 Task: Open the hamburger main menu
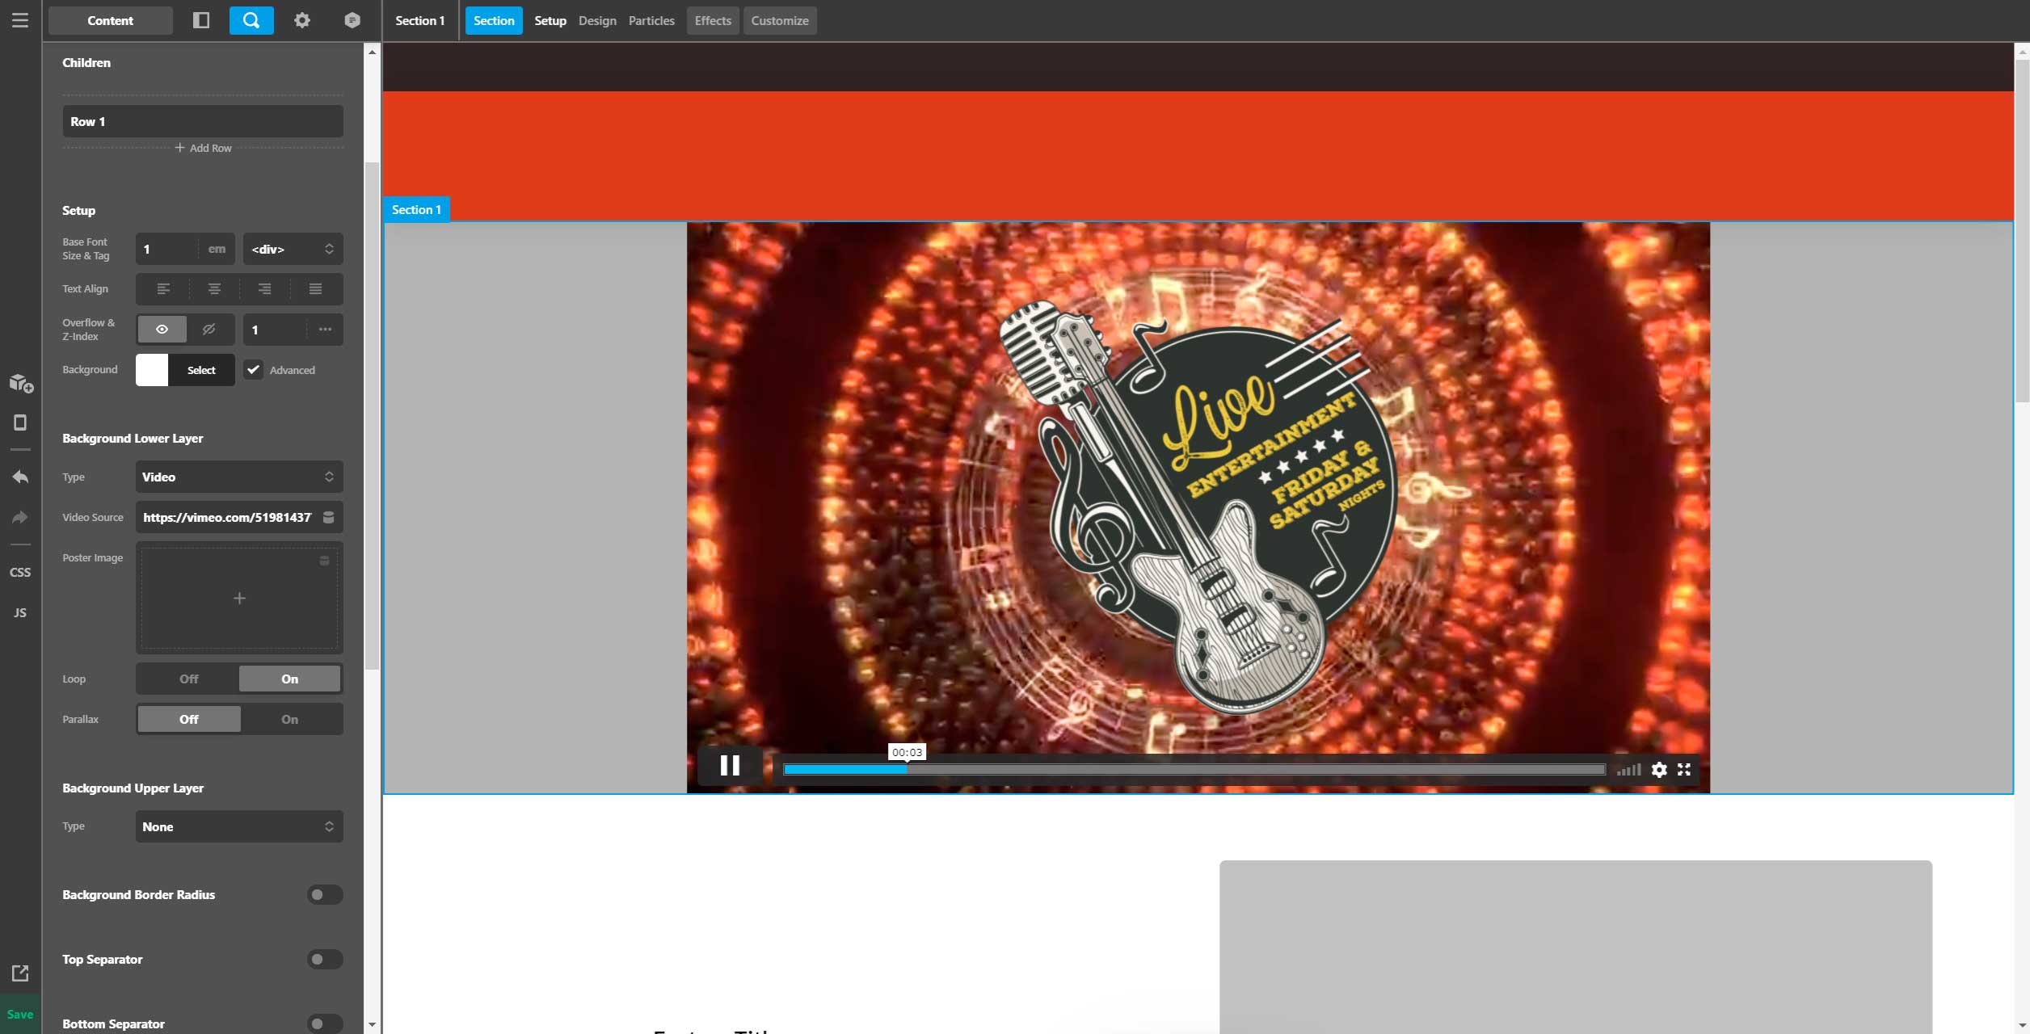pyautogui.click(x=20, y=20)
